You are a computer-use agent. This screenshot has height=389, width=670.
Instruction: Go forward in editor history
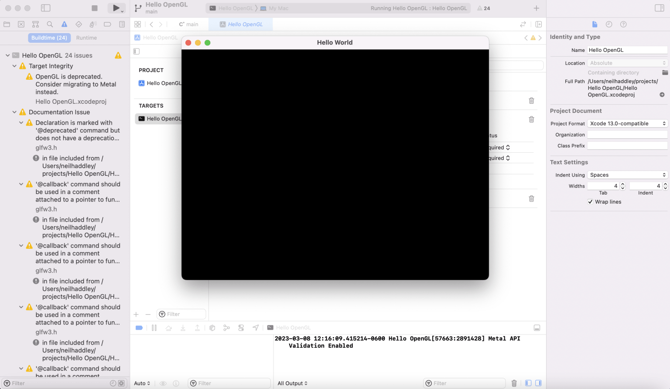(161, 24)
